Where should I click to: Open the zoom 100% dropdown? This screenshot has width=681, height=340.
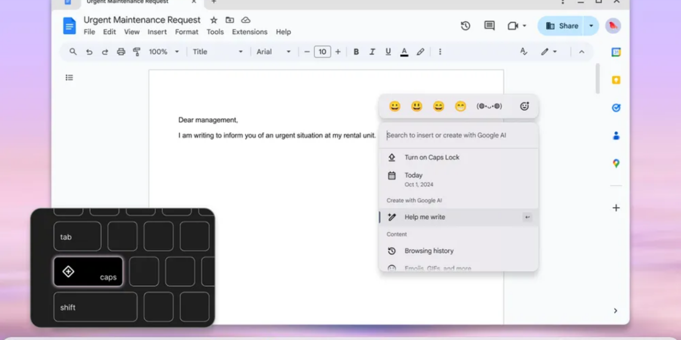(x=164, y=52)
